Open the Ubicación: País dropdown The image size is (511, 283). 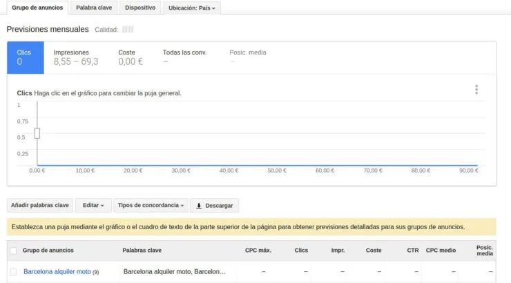pyautogui.click(x=192, y=8)
